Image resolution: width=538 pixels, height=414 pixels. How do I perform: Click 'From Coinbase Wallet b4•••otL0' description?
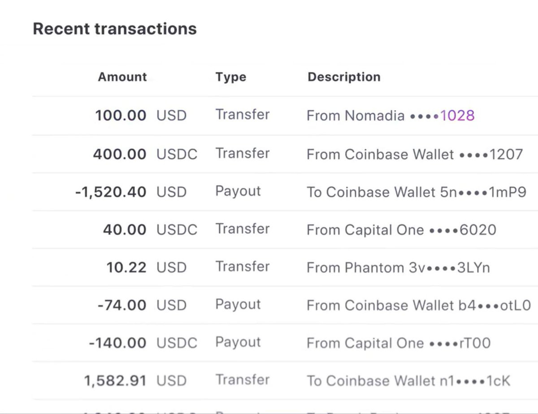419,306
